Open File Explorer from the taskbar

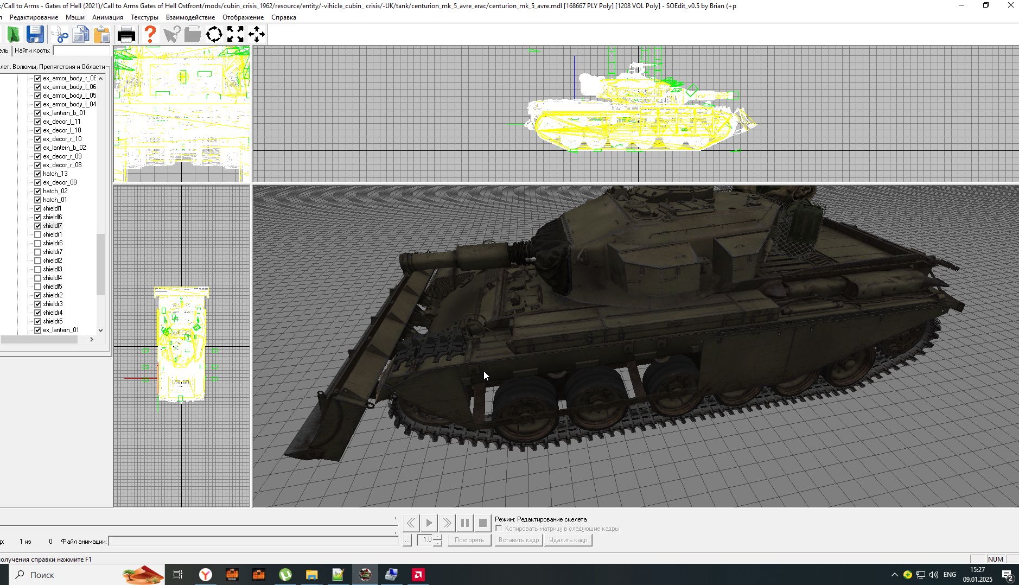point(311,575)
